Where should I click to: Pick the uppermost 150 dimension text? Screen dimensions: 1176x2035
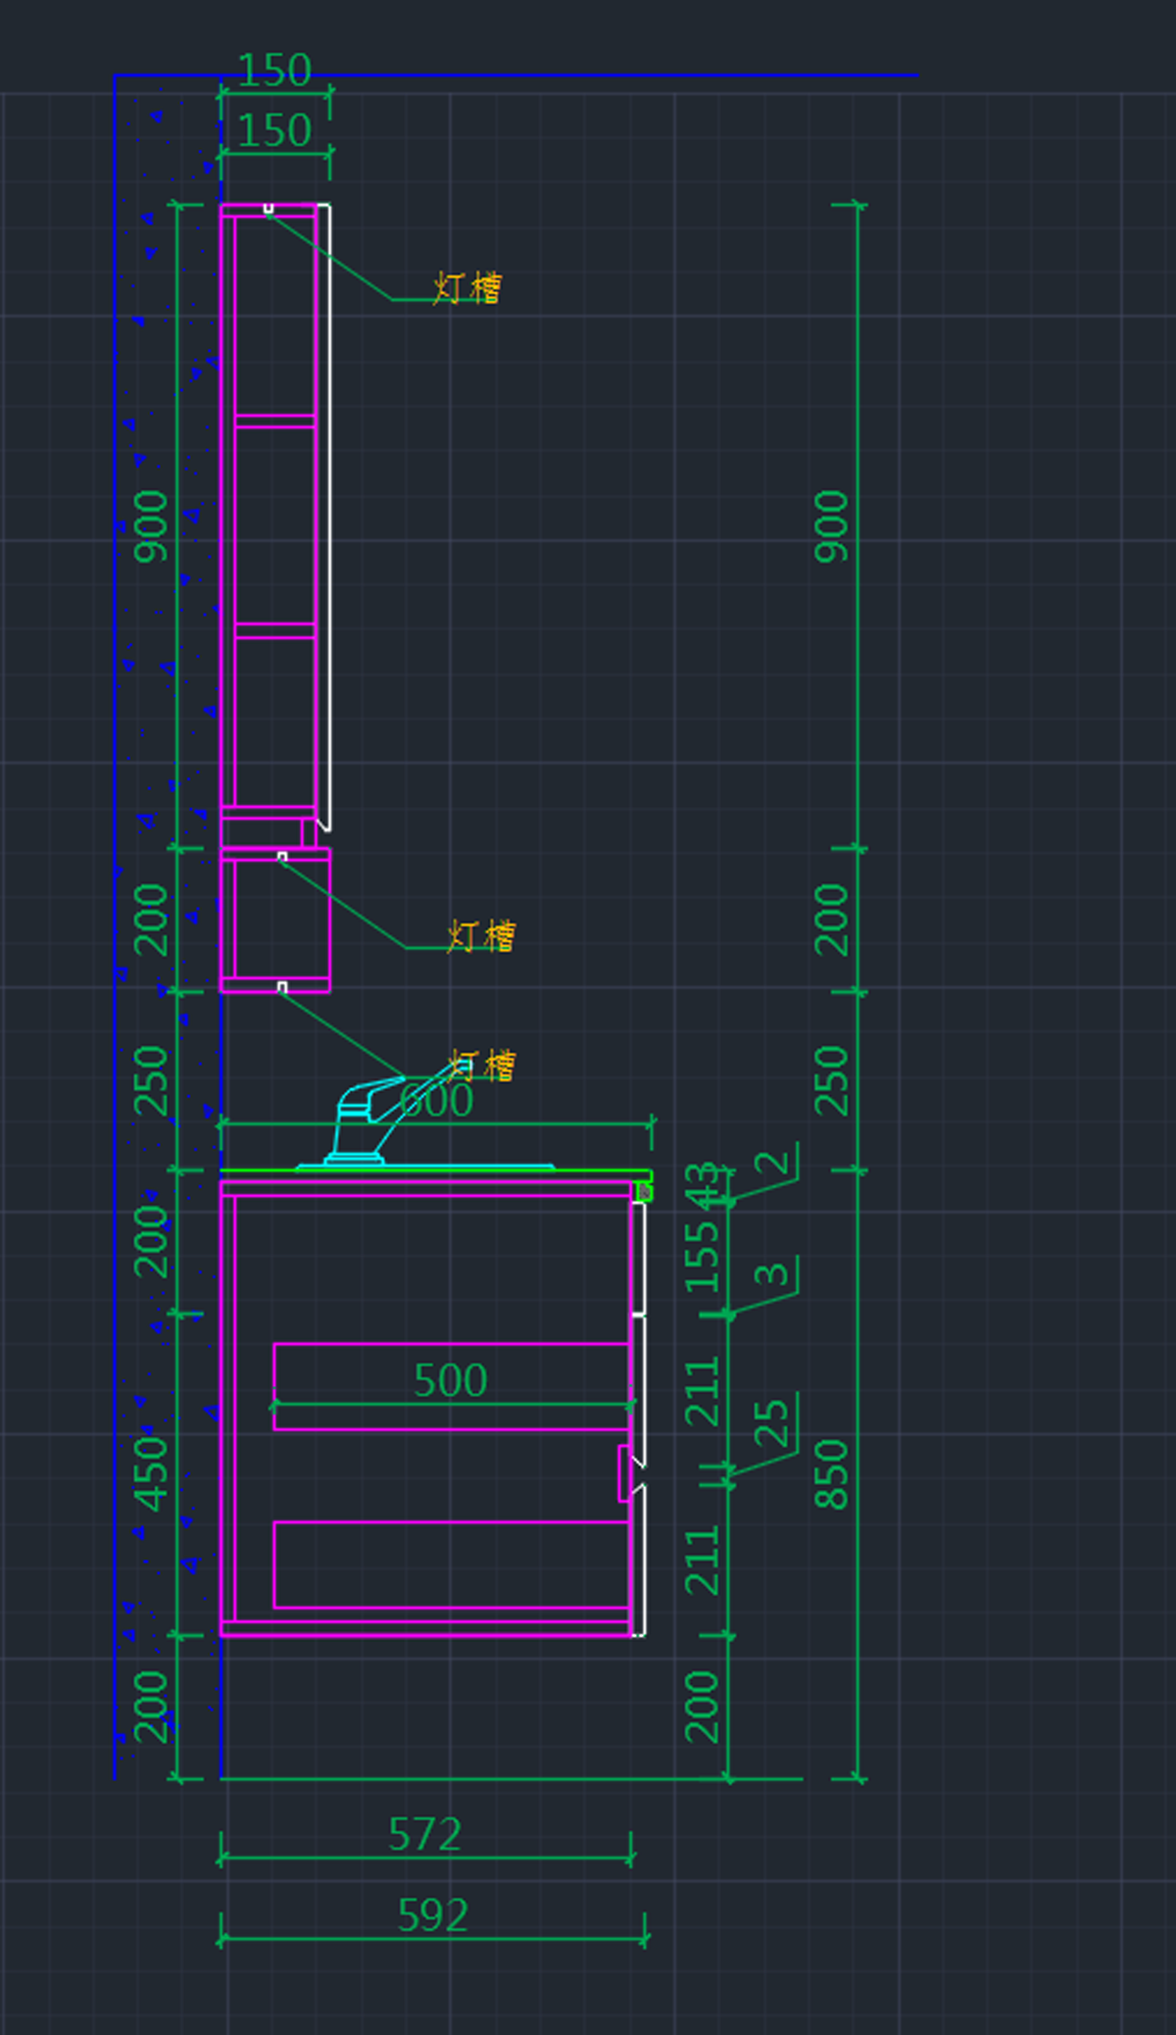click(274, 71)
